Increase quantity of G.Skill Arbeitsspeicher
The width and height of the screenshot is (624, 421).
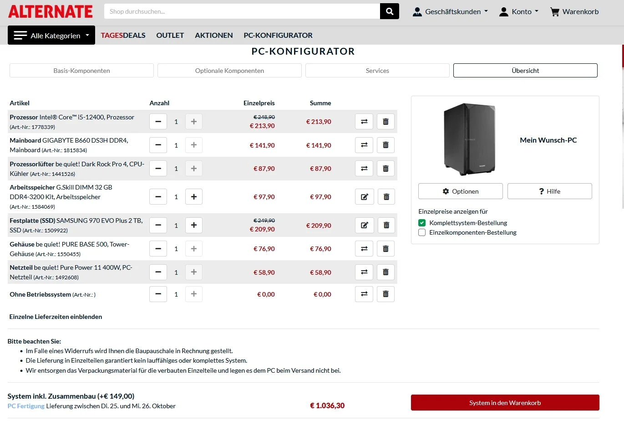(194, 197)
